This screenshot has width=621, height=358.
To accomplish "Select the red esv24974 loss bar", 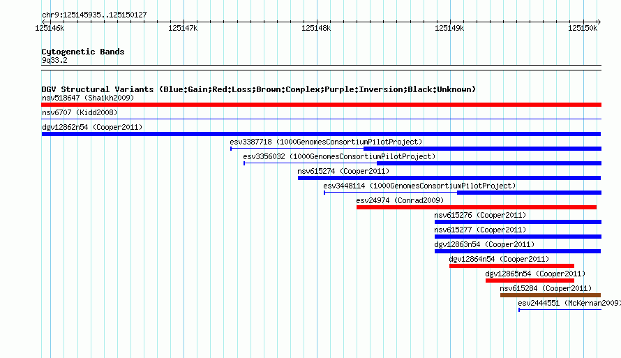I will click(x=477, y=207).
